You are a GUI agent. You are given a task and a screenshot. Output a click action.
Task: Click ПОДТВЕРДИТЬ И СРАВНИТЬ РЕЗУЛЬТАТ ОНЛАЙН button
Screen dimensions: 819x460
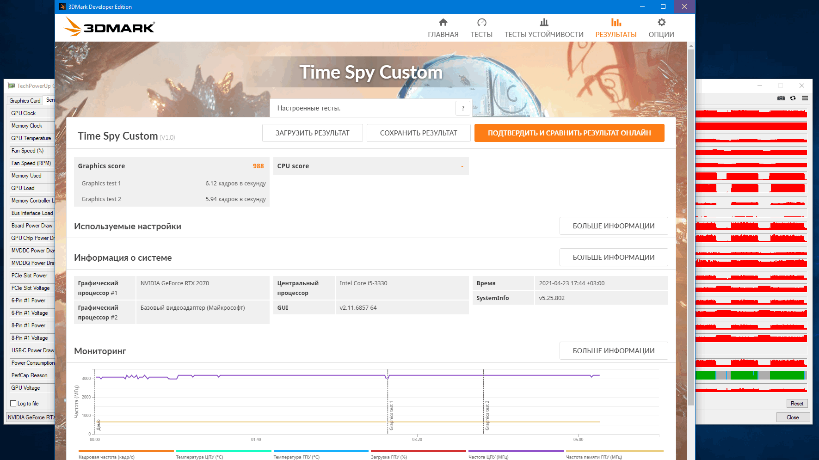click(x=569, y=133)
